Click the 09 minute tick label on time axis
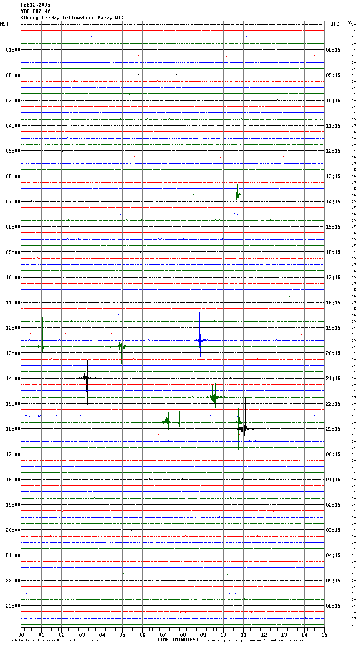Viewport: 358px width, 646px height. point(203,635)
